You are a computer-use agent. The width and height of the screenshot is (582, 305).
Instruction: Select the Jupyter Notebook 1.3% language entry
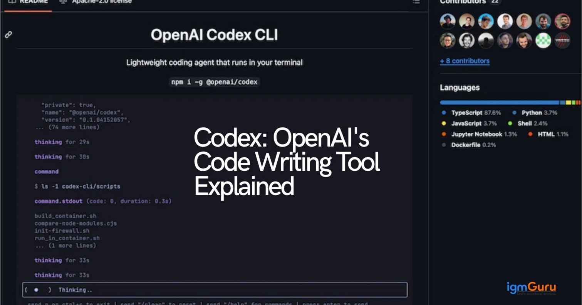[479, 134]
